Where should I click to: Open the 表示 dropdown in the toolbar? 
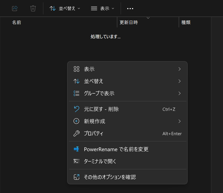click(102, 8)
